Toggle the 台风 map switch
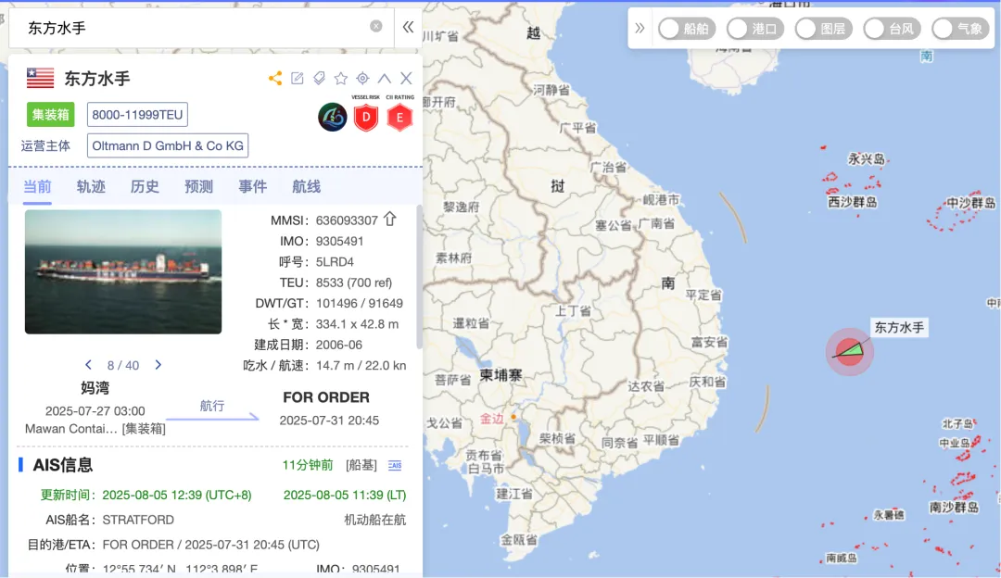Viewport: 1001px width, 578px height. 892,29
